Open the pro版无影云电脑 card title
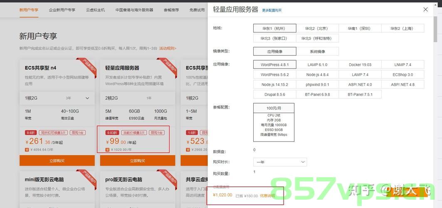The image size is (442, 208). pos(124,179)
